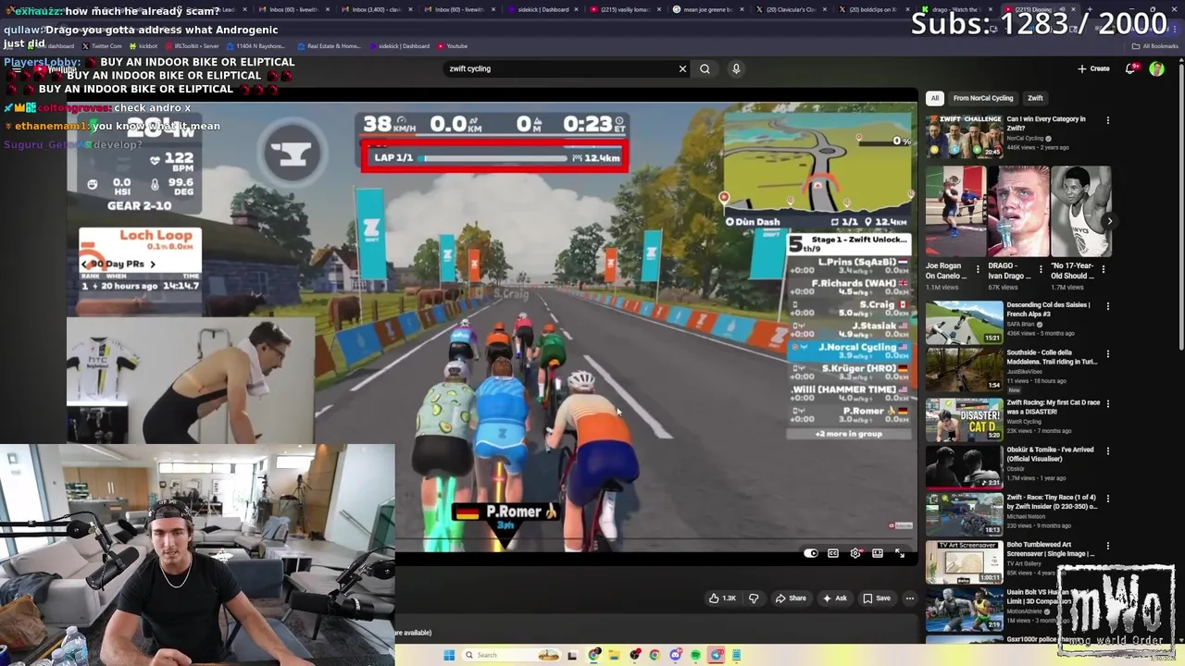Show next shorts with arrow chevron

(x=1109, y=221)
